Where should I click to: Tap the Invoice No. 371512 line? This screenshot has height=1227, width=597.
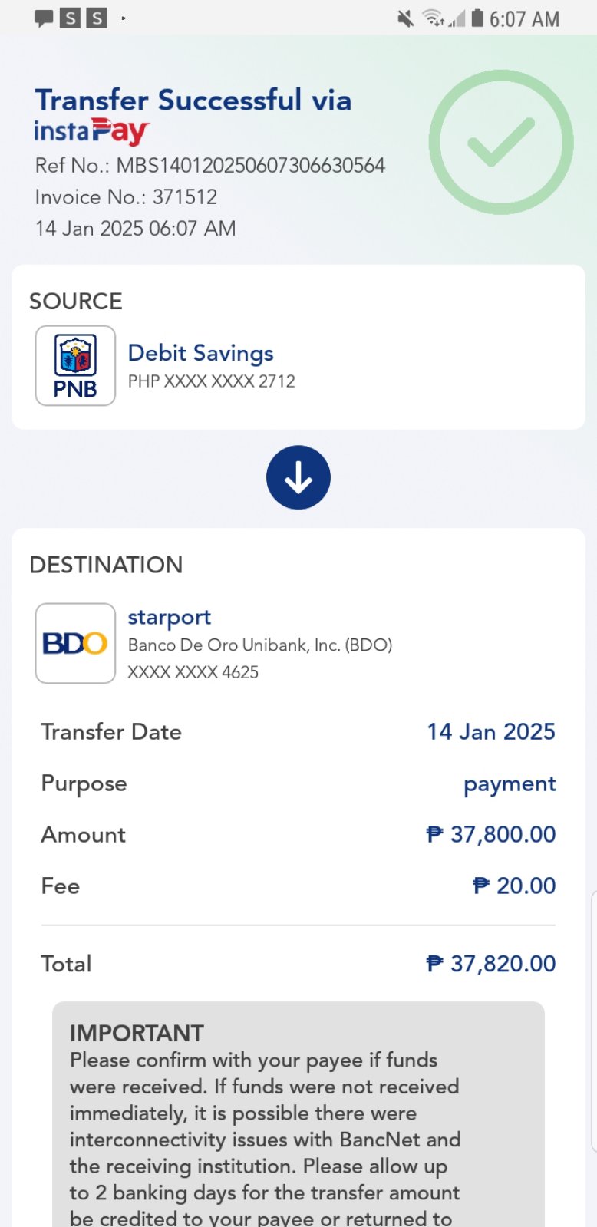[x=127, y=197]
